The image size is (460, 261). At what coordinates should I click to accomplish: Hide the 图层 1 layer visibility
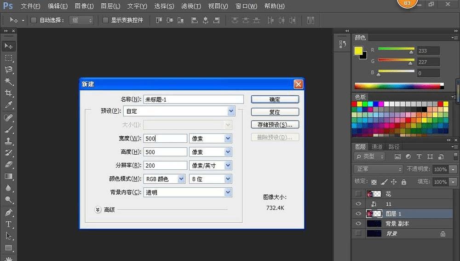click(x=358, y=214)
